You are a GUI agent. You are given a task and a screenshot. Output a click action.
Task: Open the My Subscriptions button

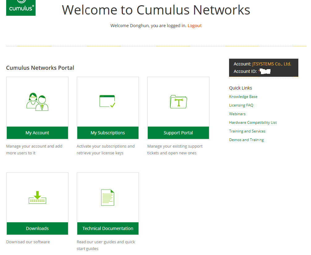(108, 133)
